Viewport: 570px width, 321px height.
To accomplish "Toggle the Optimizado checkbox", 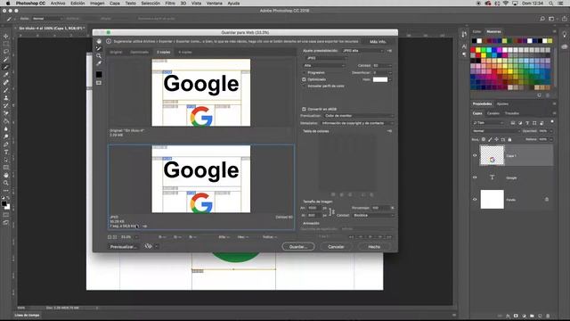I will 304,79.
